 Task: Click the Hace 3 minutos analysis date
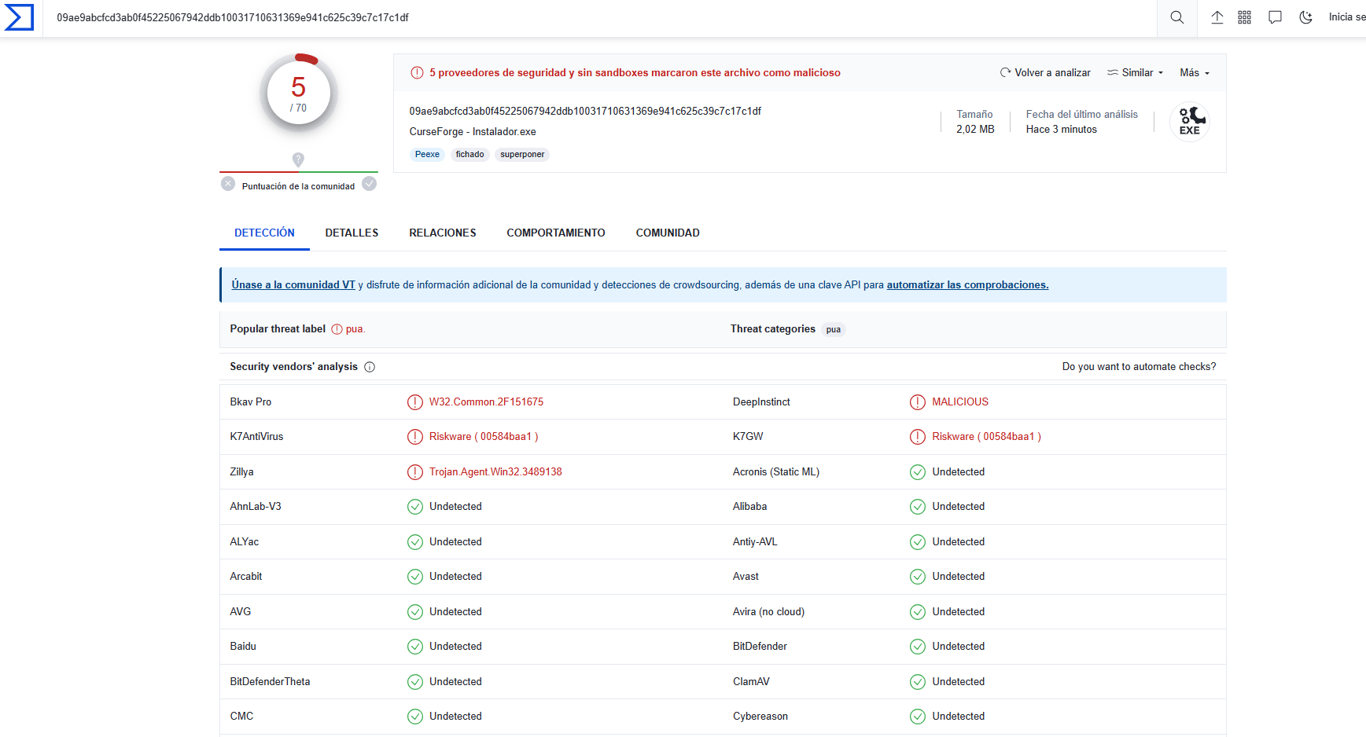tap(1061, 129)
